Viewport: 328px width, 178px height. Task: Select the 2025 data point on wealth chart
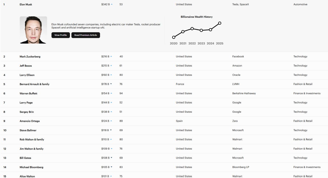220,23
